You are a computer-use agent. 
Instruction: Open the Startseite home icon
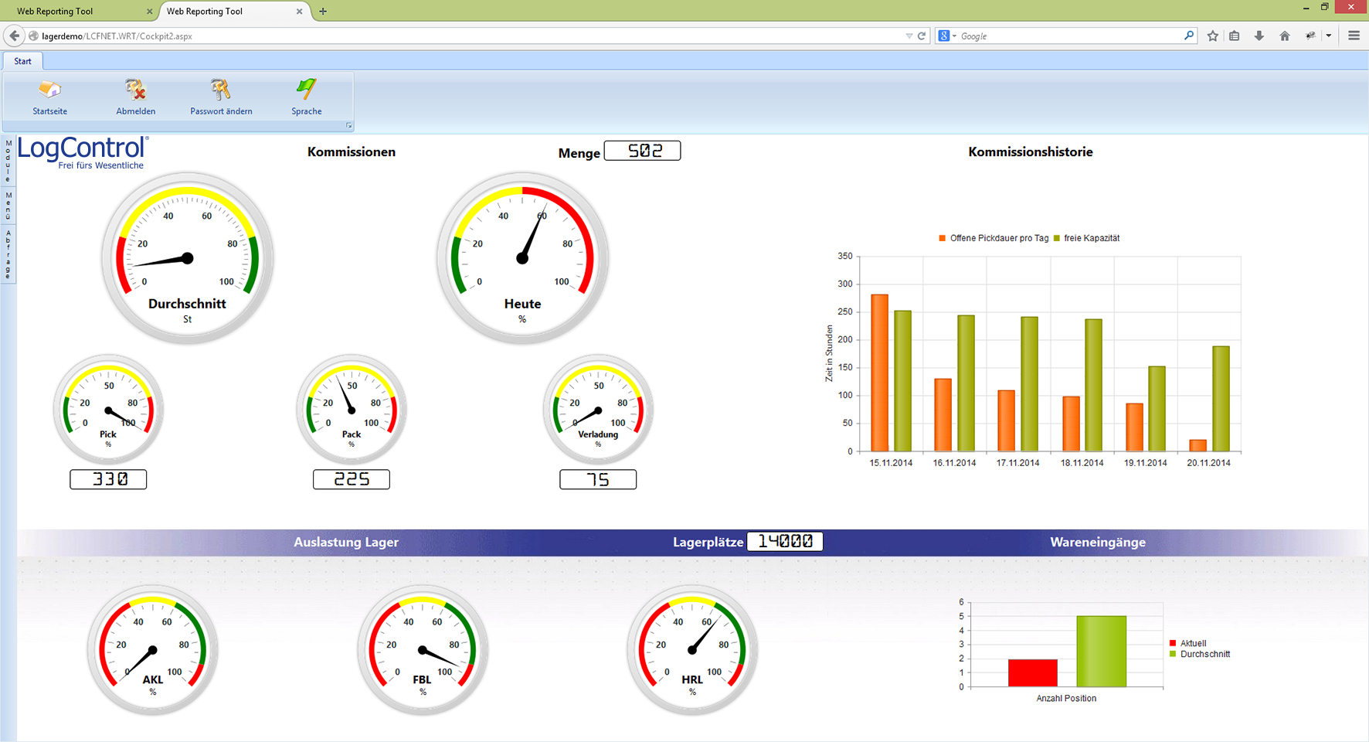point(49,90)
